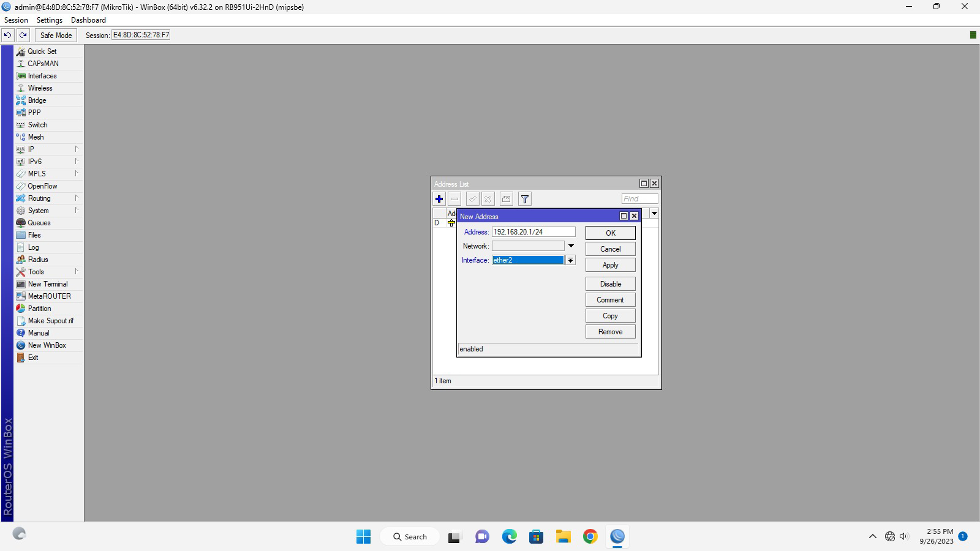Click the Remove button in New Address

[611, 332]
